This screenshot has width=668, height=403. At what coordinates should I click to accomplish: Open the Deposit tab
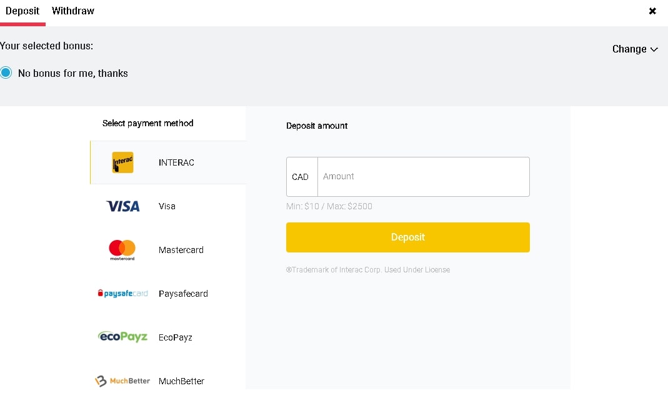click(22, 11)
